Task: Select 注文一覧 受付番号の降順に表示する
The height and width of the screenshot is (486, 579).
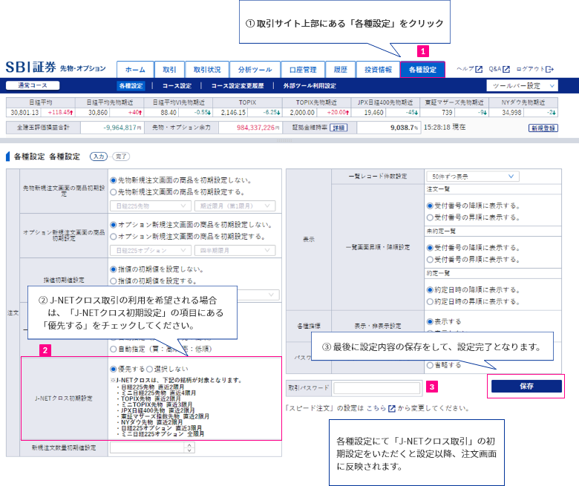Action: pos(430,206)
